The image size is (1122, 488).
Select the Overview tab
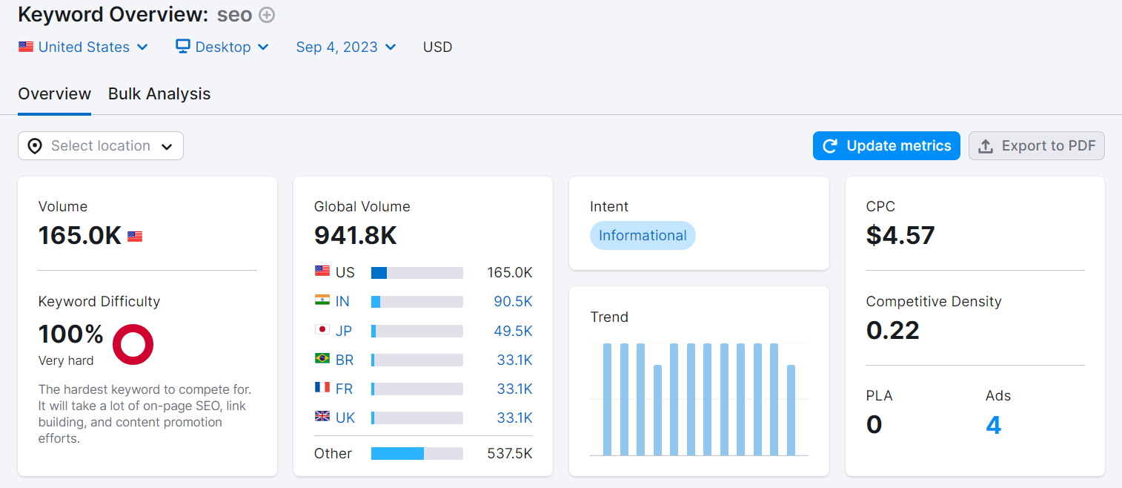coord(54,93)
